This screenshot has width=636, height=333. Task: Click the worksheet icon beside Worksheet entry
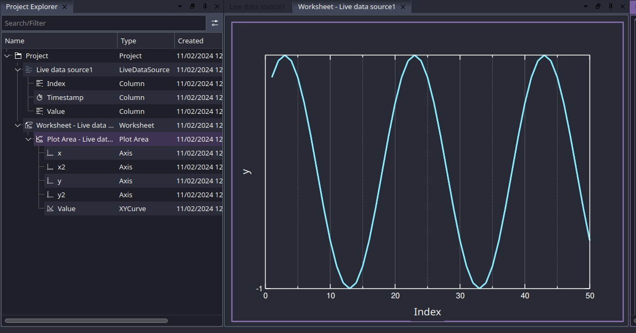point(28,125)
